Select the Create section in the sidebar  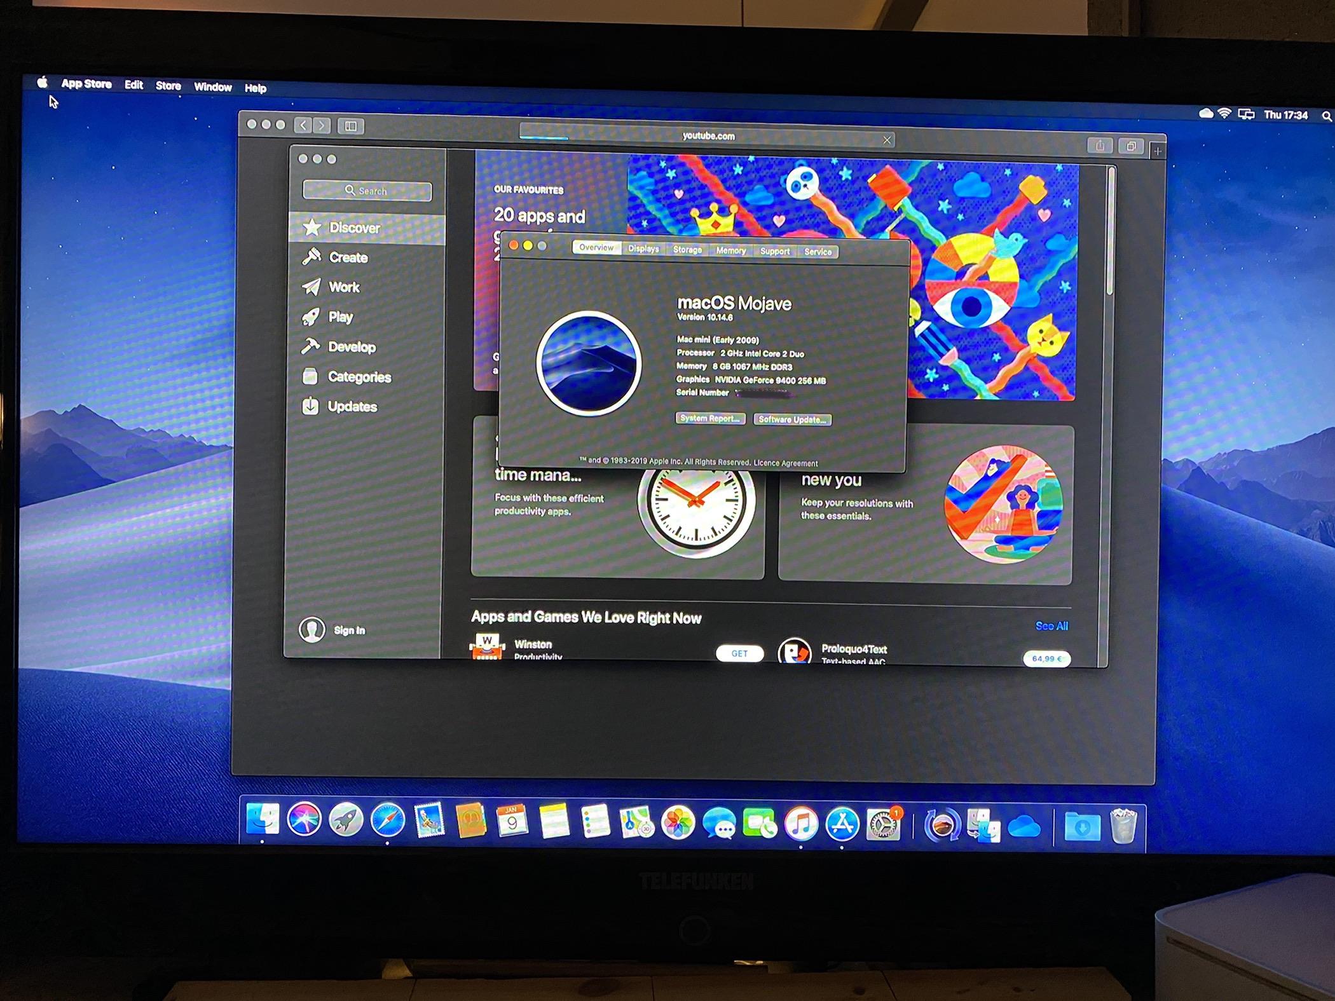347,257
